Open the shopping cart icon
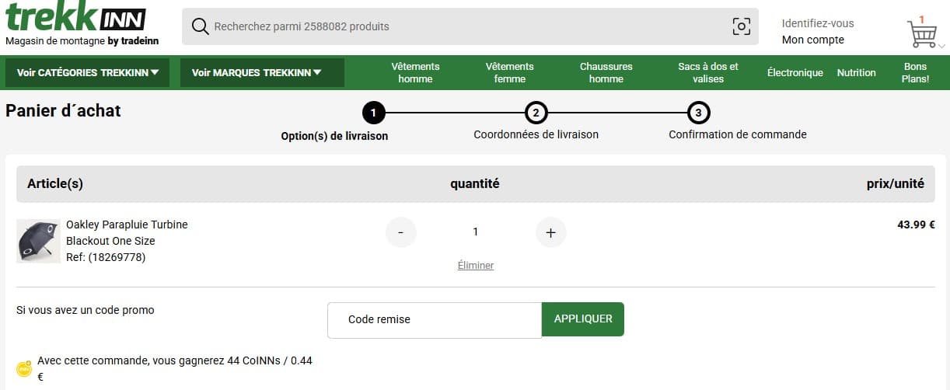The height and width of the screenshot is (390, 950). pos(921,33)
